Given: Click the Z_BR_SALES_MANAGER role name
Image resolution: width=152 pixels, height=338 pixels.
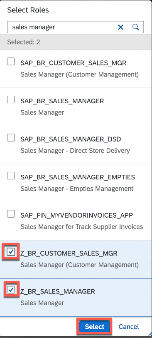Looking at the screenshot, I should pyautogui.click(x=58, y=292).
